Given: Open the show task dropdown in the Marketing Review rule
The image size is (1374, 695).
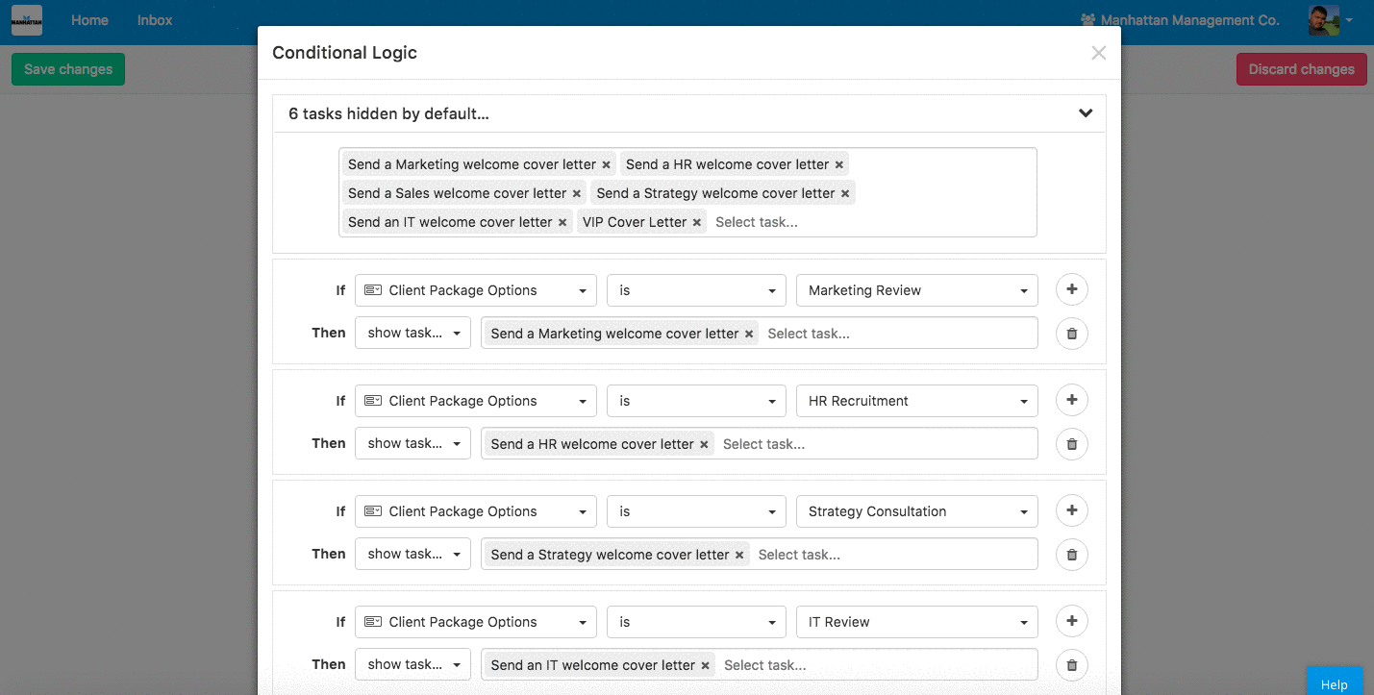Looking at the screenshot, I should [x=412, y=333].
